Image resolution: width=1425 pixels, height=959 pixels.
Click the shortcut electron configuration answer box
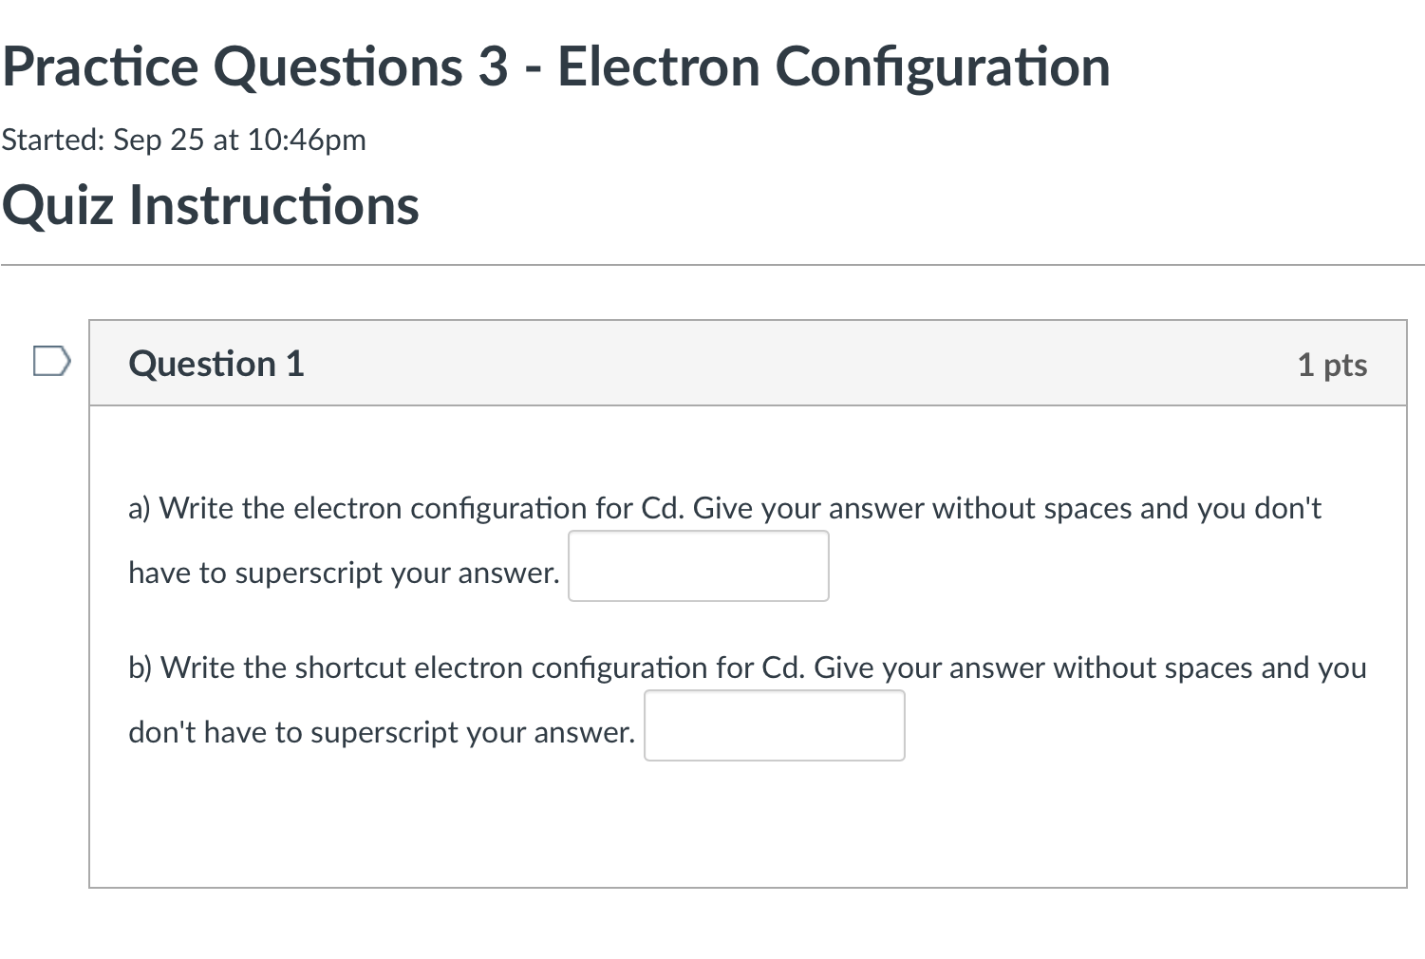[775, 725]
